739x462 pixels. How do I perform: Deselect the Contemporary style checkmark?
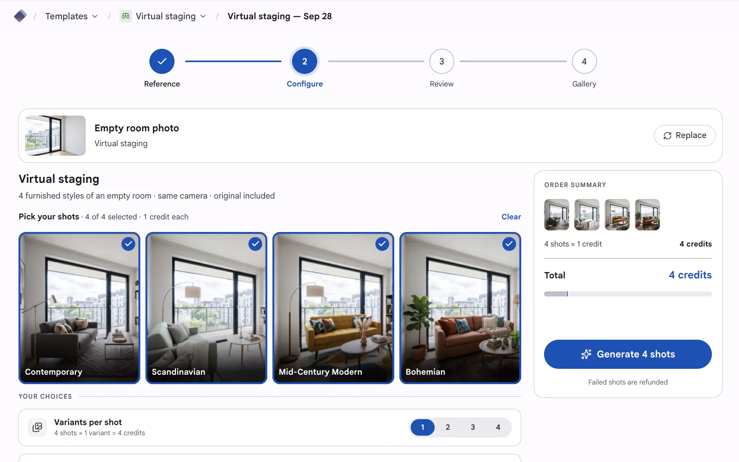click(x=128, y=244)
